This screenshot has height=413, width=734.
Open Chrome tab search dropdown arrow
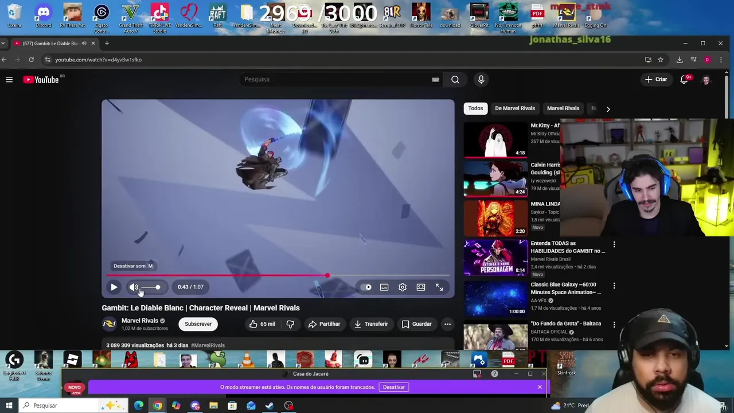(3, 44)
